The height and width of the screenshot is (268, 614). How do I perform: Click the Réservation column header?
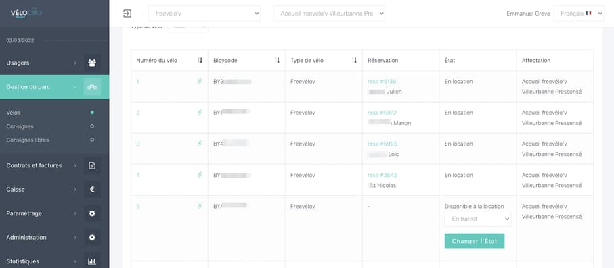point(382,61)
